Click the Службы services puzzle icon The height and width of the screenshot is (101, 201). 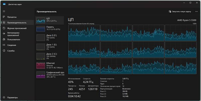(4, 51)
